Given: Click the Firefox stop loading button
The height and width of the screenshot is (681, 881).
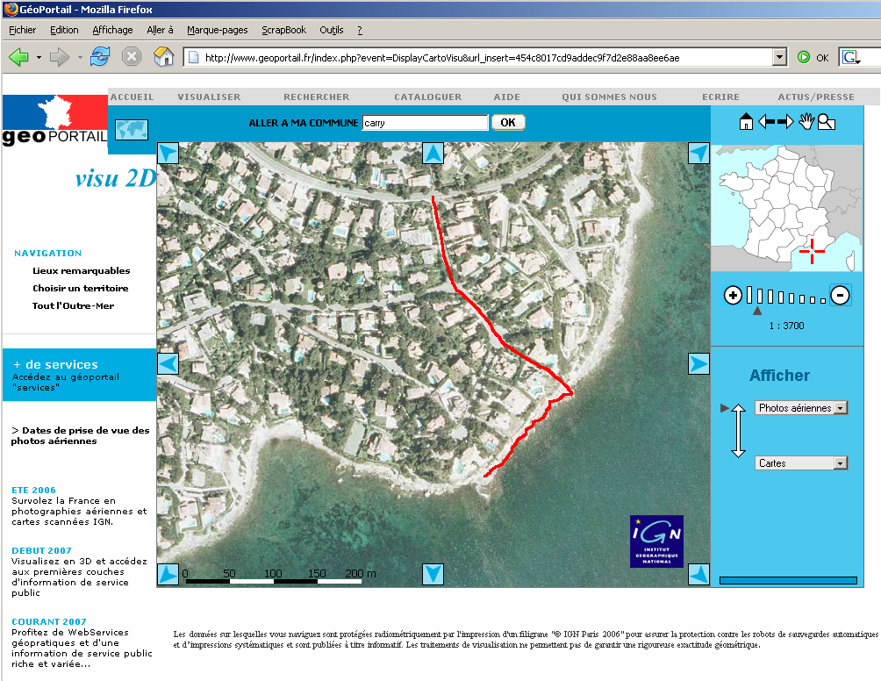Looking at the screenshot, I should coord(132,57).
